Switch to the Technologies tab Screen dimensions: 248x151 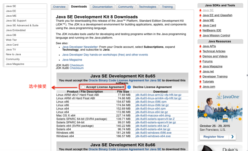[x=147, y=7]
